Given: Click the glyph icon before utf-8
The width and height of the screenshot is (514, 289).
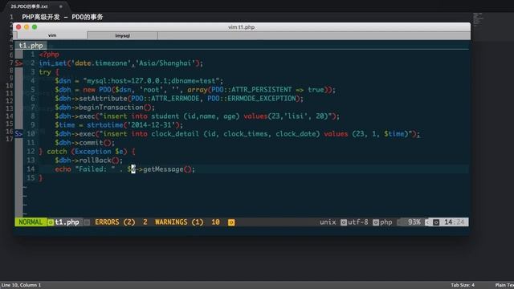Looking at the screenshot, I should tap(343, 222).
